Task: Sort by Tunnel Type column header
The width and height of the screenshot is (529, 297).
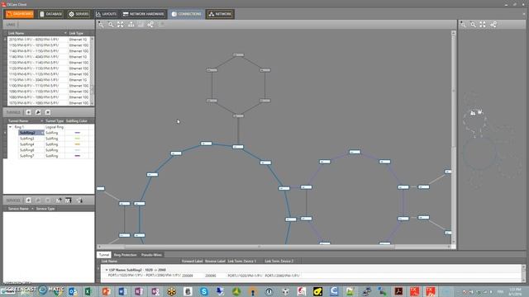Action: (x=55, y=121)
